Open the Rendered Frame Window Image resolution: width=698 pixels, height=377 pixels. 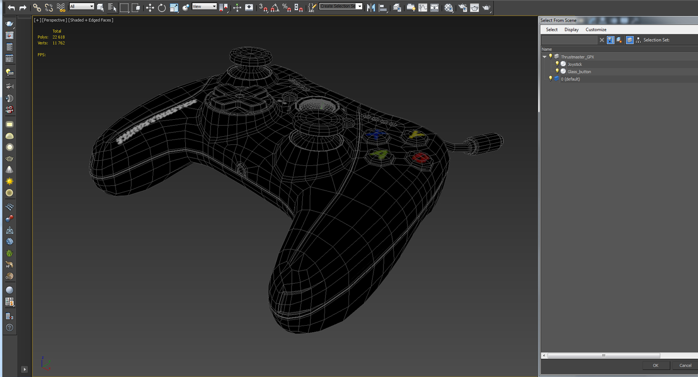click(474, 8)
